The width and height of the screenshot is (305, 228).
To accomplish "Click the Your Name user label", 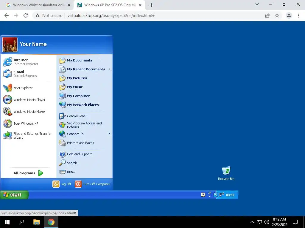I will pos(33,44).
